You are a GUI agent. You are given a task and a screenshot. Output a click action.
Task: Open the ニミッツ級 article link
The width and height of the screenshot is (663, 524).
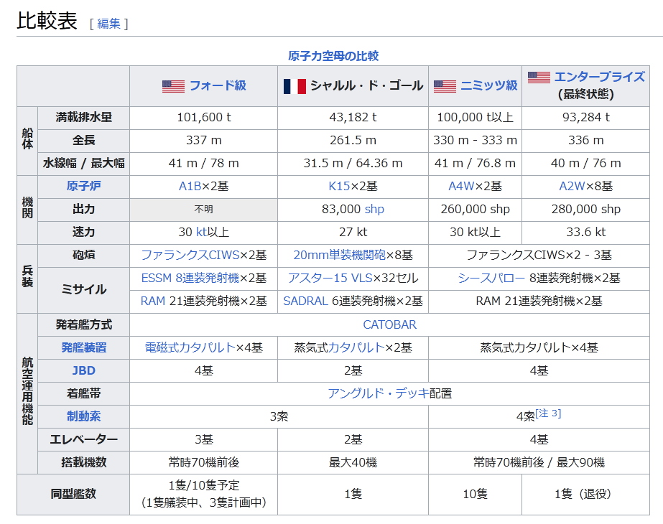point(489,86)
